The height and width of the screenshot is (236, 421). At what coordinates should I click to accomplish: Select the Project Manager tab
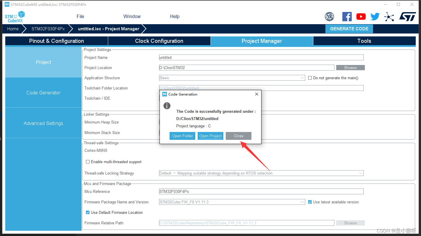[x=262, y=41]
